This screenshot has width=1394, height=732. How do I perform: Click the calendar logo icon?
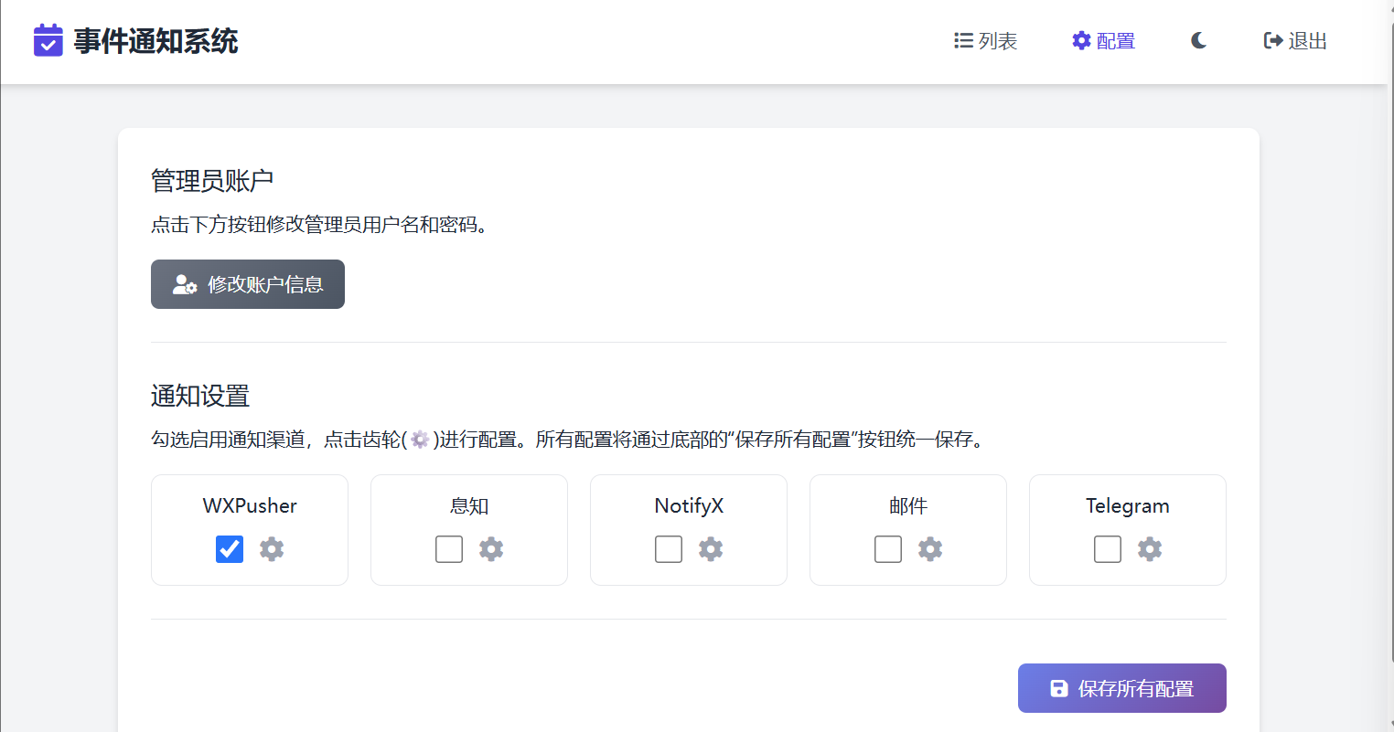coord(48,41)
